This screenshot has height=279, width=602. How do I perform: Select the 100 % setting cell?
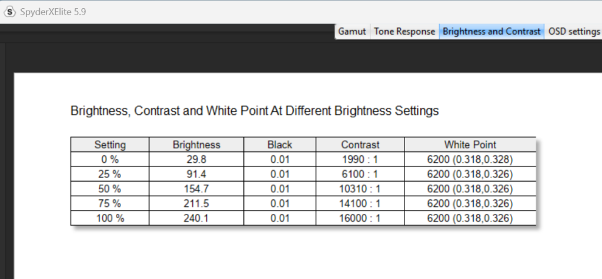click(110, 218)
